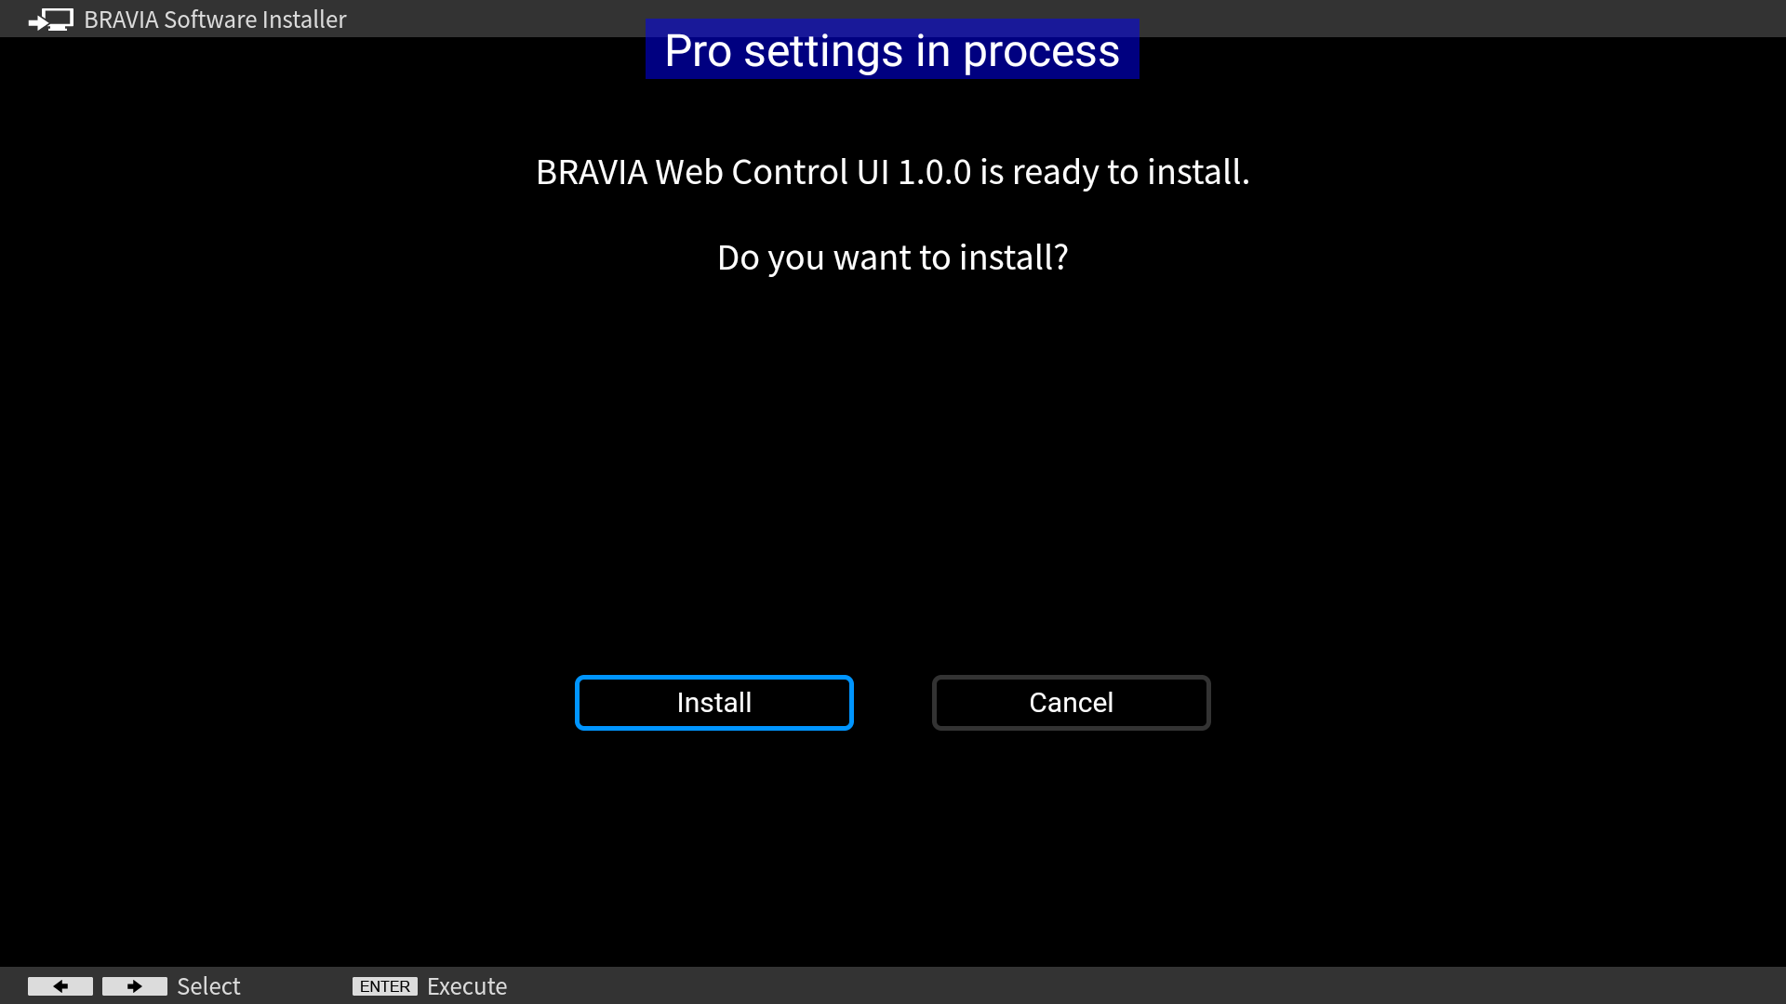Image resolution: width=1786 pixels, height=1004 pixels.
Task: Click the Do you want to install question
Action: 893,258
